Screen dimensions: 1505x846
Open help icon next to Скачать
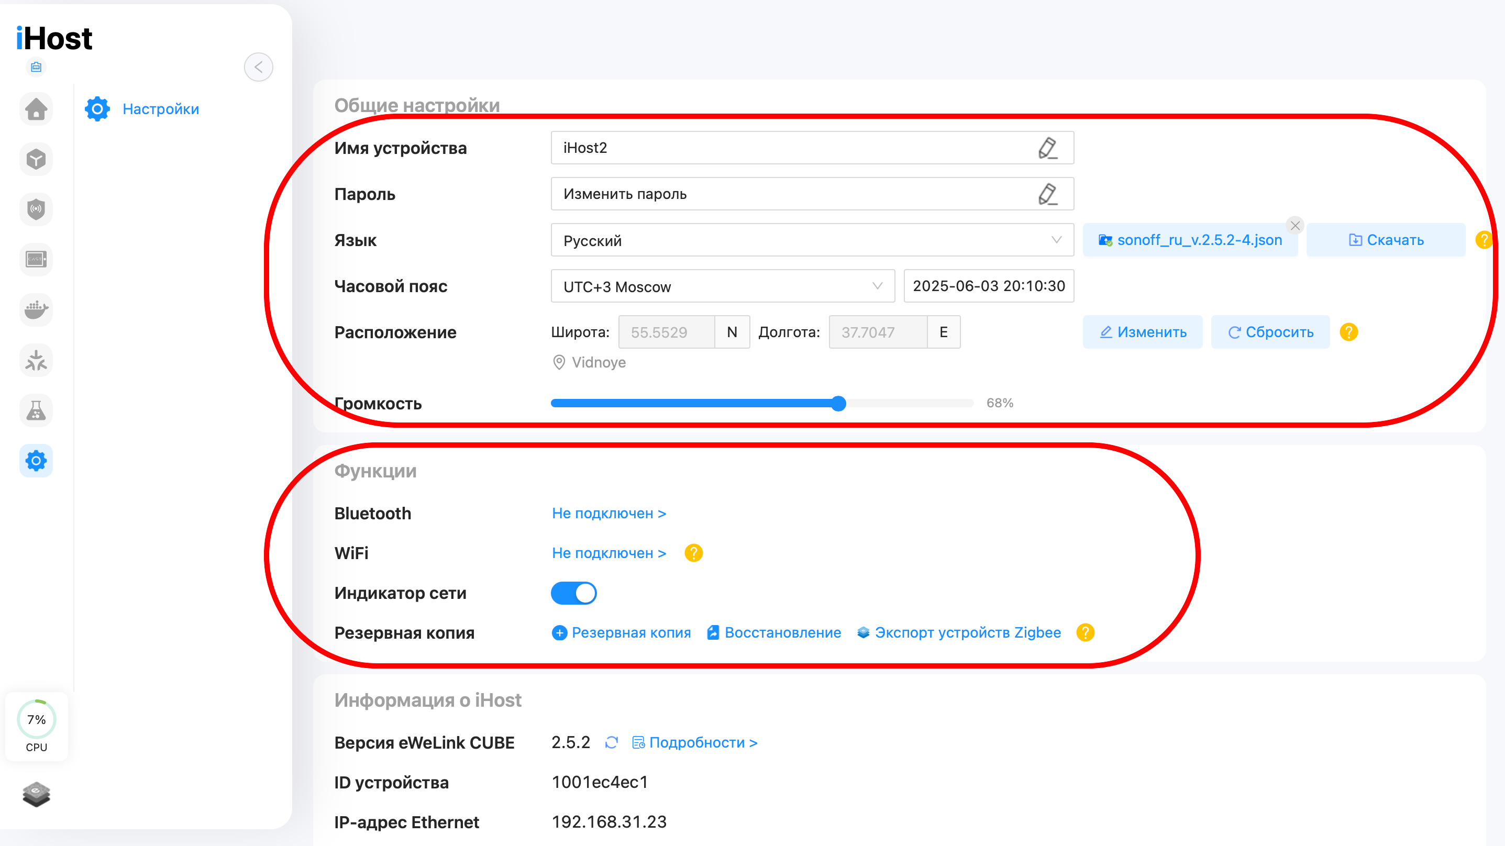(1484, 240)
